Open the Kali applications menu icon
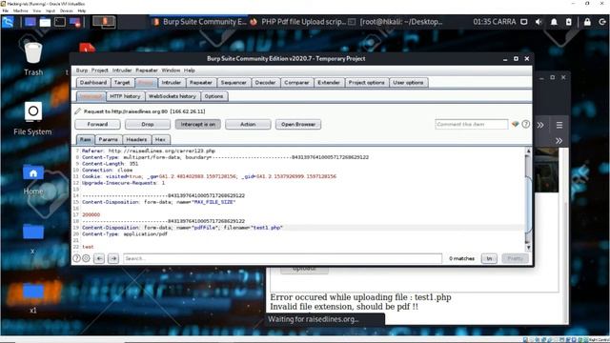 point(8,22)
